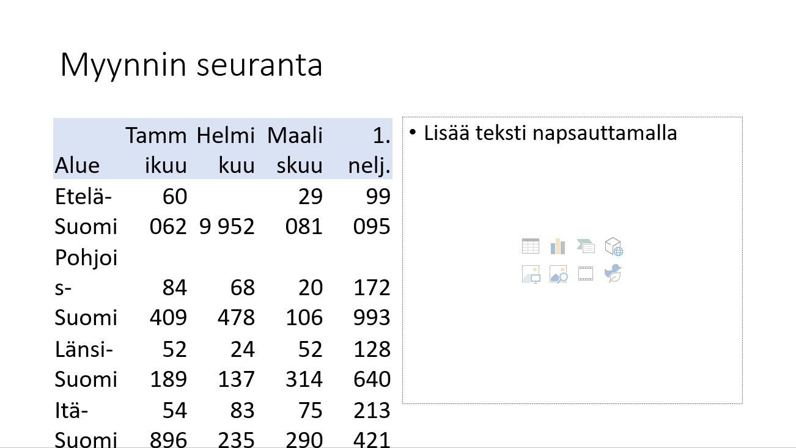796x448 pixels.
Task: Click the '29 081' Maaliskuu value cell
Action: 292,211
